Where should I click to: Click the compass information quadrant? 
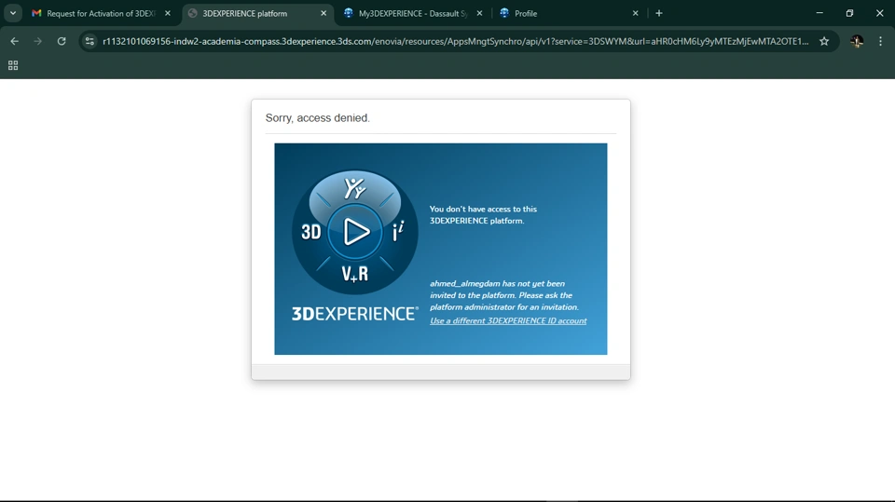[398, 231]
